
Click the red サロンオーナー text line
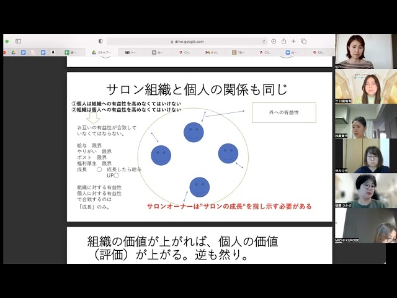229,206
